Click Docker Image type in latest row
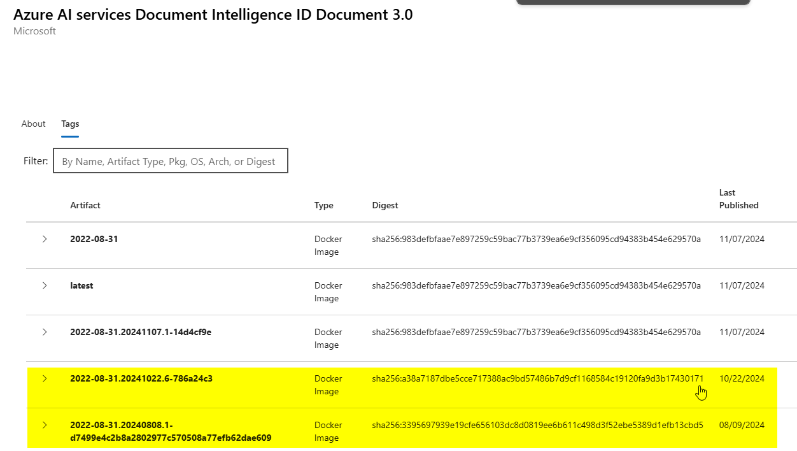 (328, 292)
